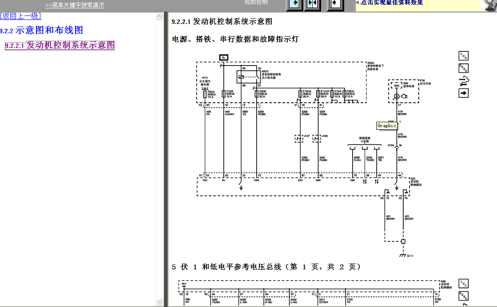Click the left panel scrollbar up arrow
Image resolution: width=497 pixels, height=307 pixels.
point(159,16)
